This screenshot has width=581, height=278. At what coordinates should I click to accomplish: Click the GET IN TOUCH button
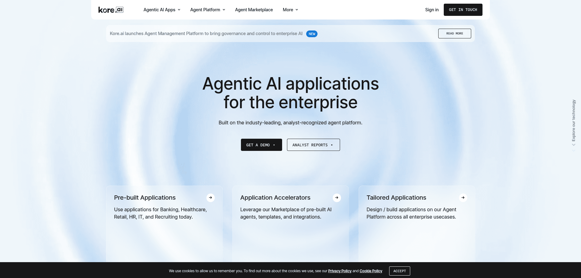point(463,9)
